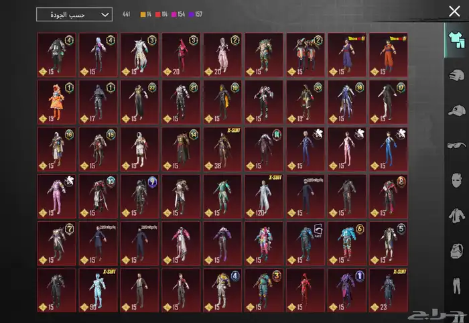Expand the حسب الجودة sort dropdown

[74, 14]
